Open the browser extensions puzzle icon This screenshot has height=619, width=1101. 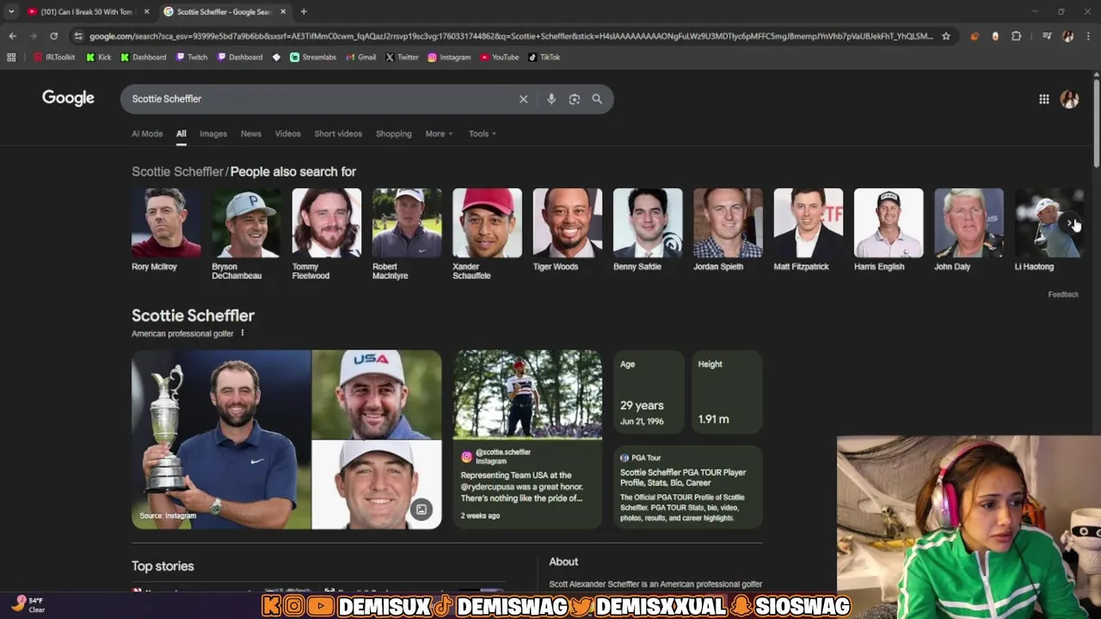pyautogui.click(x=1016, y=36)
